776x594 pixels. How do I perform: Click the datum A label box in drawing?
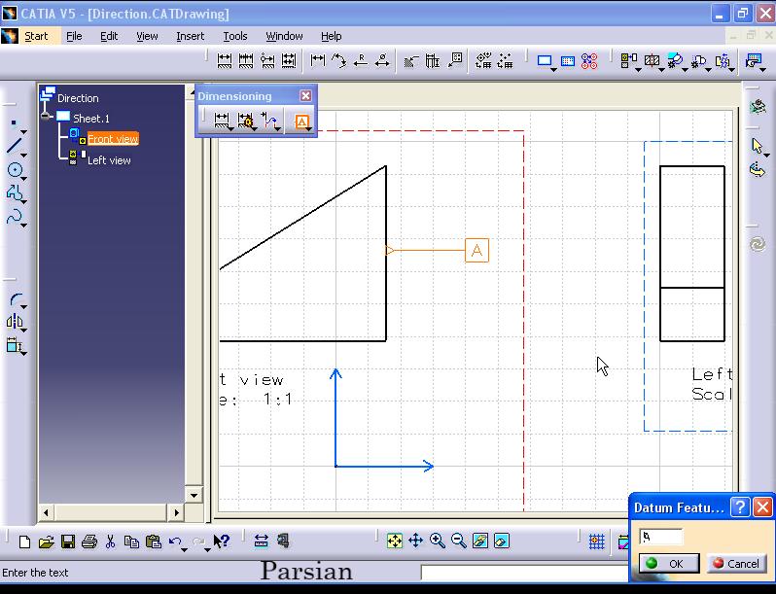pyautogui.click(x=476, y=250)
